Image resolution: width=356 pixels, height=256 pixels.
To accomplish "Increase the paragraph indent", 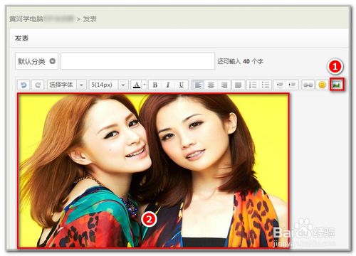I will click(292, 85).
